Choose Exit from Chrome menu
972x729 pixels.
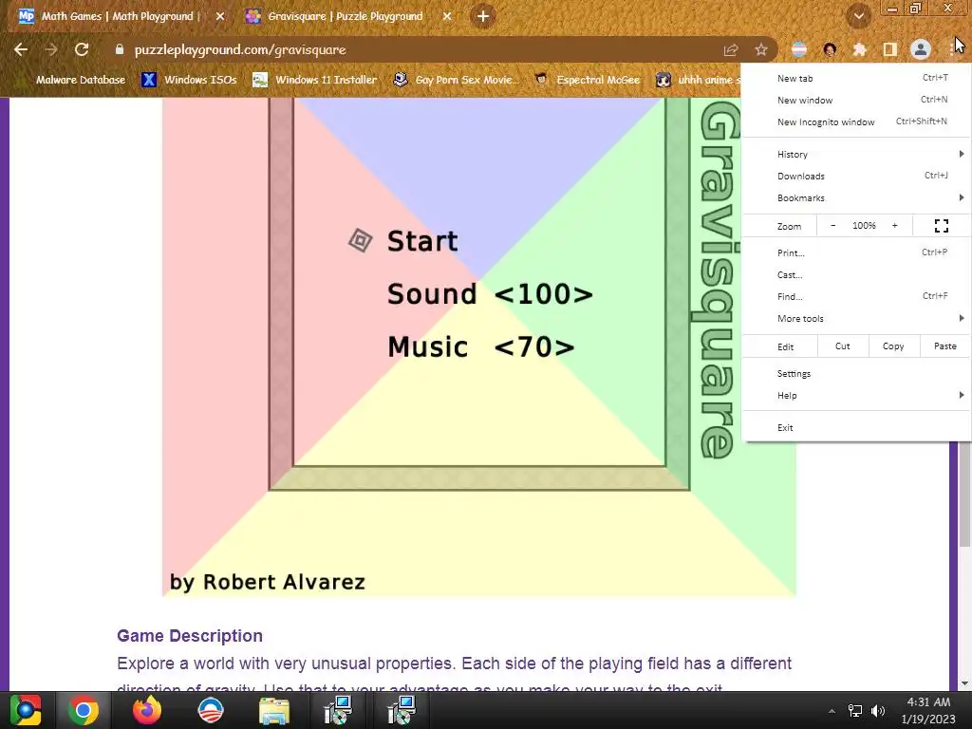(x=856, y=428)
